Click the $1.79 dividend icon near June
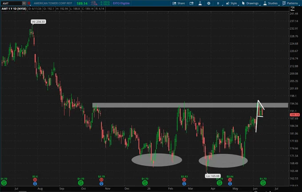 click(x=263, y=183)
